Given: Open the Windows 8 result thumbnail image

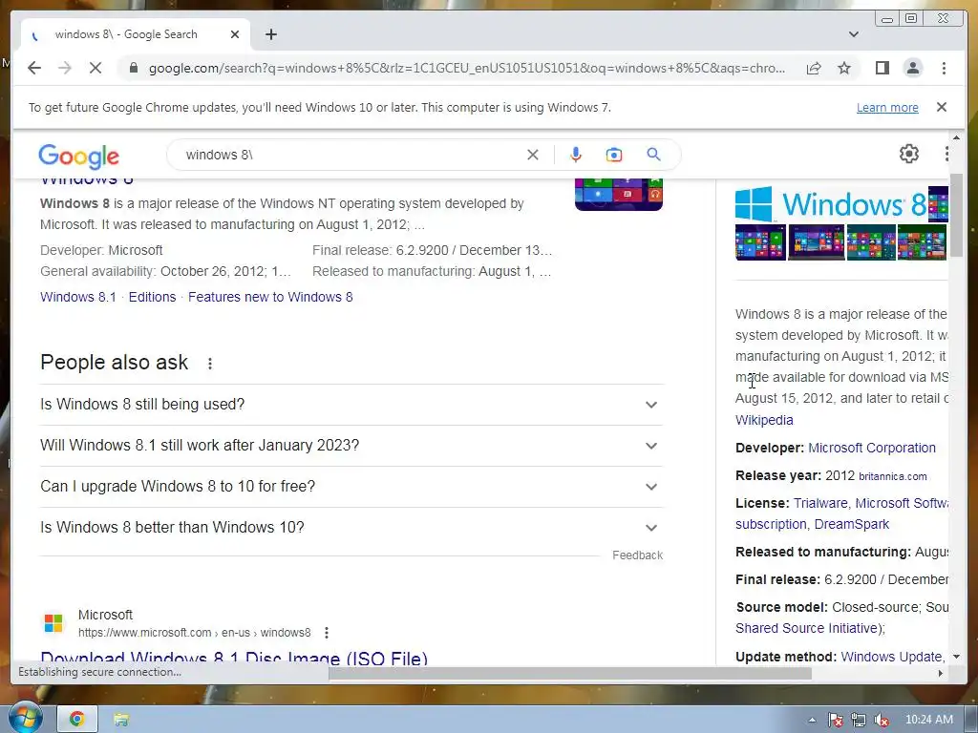Looking at the screenshot, I should [618, 195].
